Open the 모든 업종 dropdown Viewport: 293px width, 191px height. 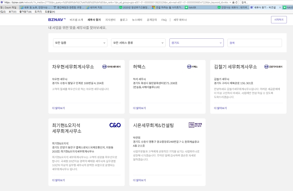80,43
